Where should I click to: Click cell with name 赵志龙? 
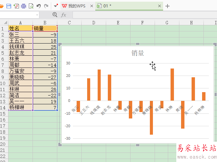click(x=20, y=53)
